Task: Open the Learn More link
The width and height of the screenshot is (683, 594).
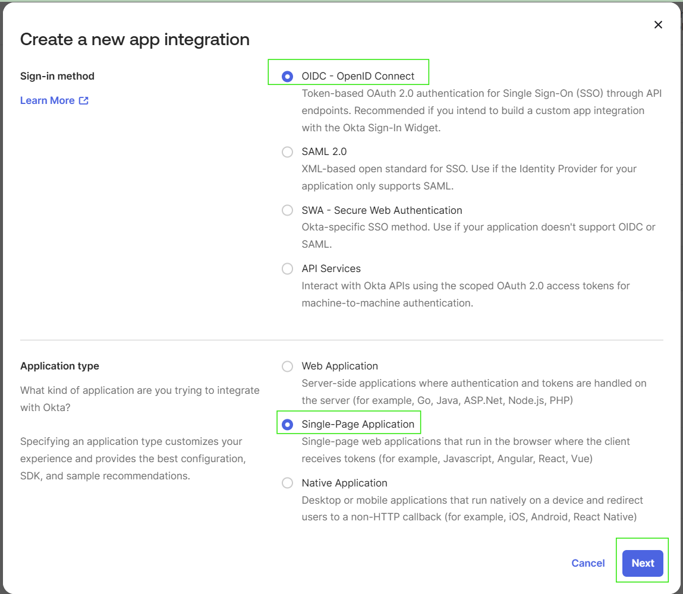Action: point(48,100)
